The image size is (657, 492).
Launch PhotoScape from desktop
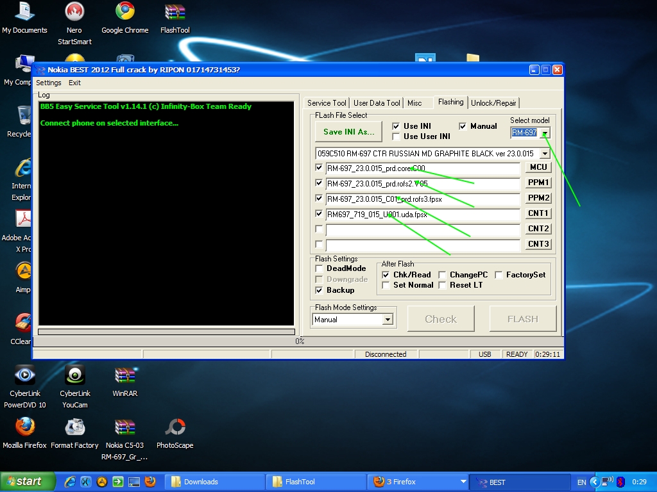coord(175,434)
